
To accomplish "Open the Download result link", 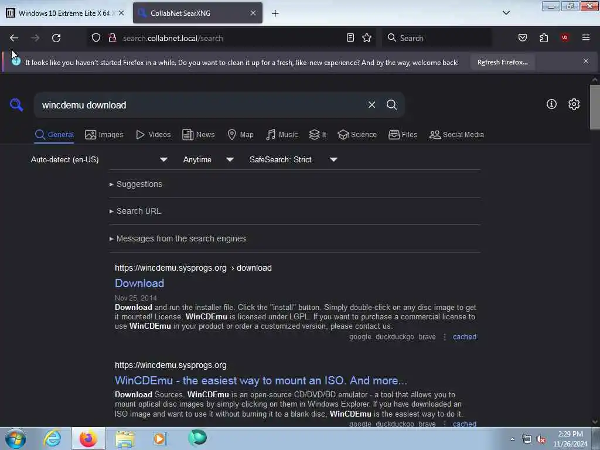I will tap(139, 283).
